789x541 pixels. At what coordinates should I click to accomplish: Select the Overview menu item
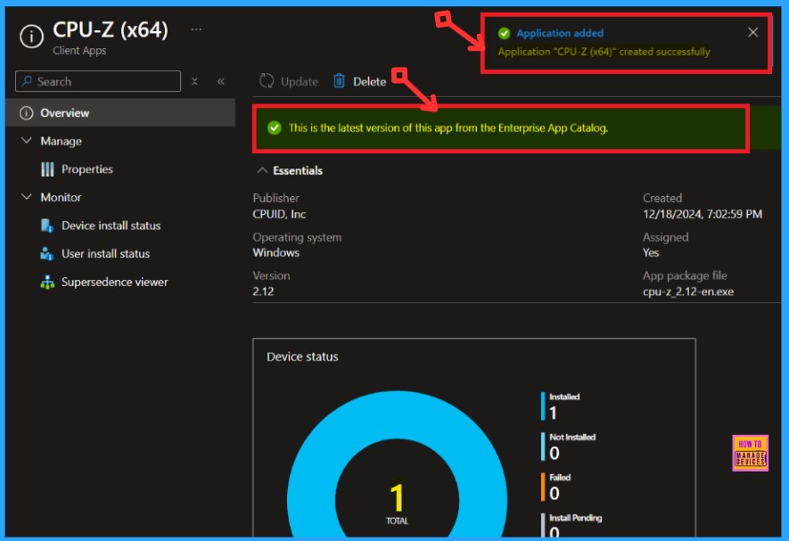(x=120, y=112)
